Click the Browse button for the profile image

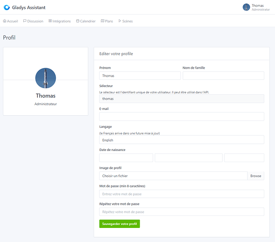pos(256,176)
